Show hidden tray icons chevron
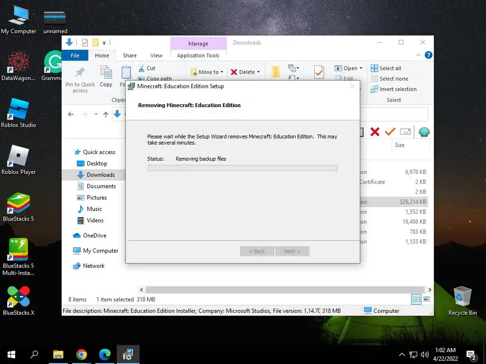 (402, 355)
